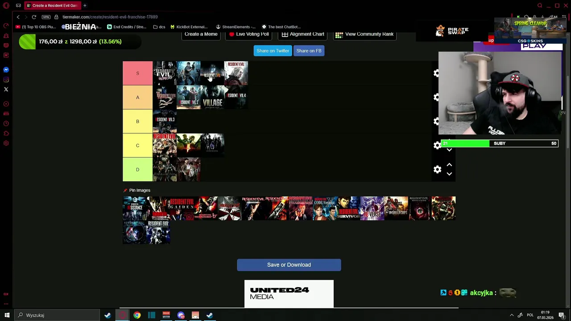Open Top 10 OBS Plu... bookmark
The width and height of the screenshot is (571, 321).
point(36,27)
